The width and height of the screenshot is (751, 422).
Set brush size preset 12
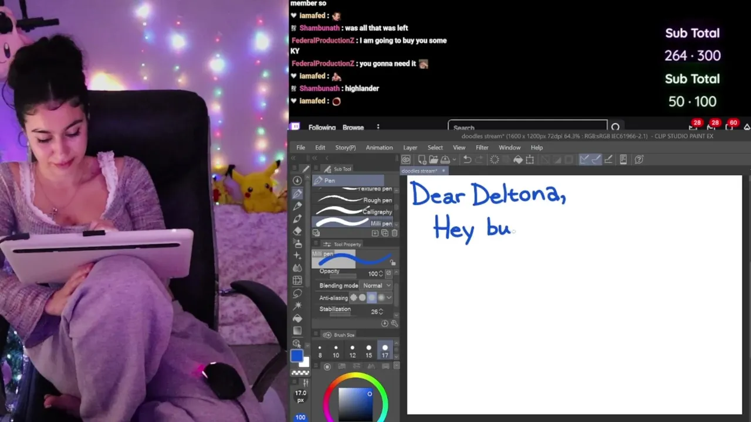[x=353, y=351]
